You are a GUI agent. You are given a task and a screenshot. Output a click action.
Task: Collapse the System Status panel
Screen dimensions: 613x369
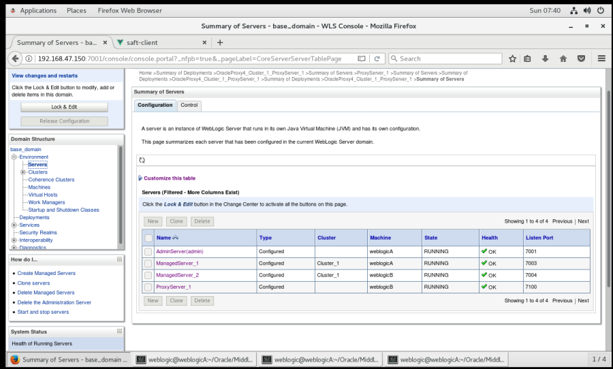click(x=120, y=331)
